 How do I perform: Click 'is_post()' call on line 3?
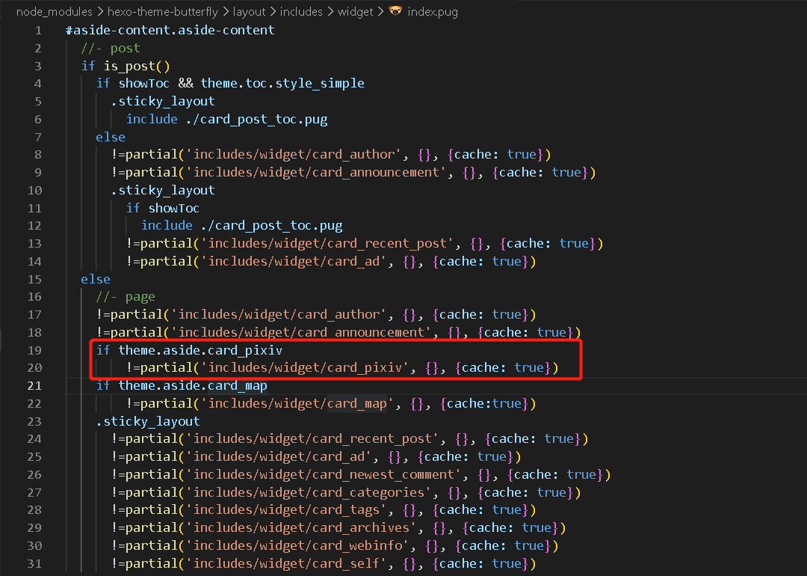pos(137,66)
